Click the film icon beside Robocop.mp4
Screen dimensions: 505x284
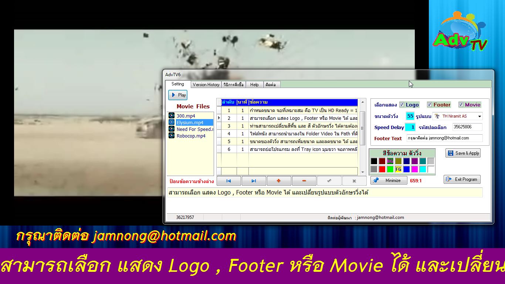(x=172, y=136)
